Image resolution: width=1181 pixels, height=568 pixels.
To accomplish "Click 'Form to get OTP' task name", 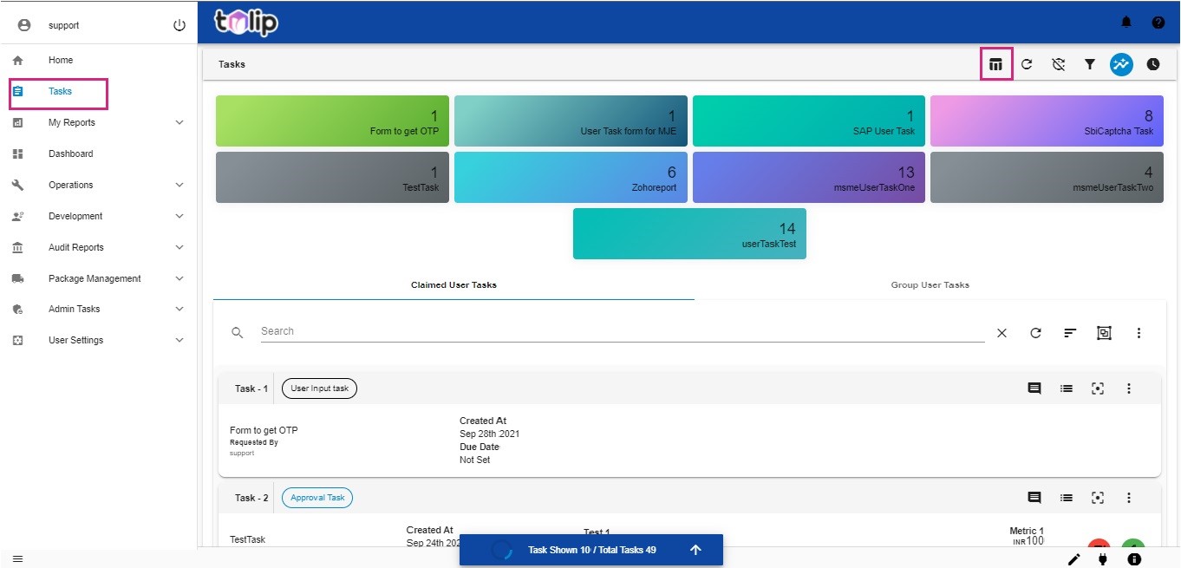I will [264, 430].
